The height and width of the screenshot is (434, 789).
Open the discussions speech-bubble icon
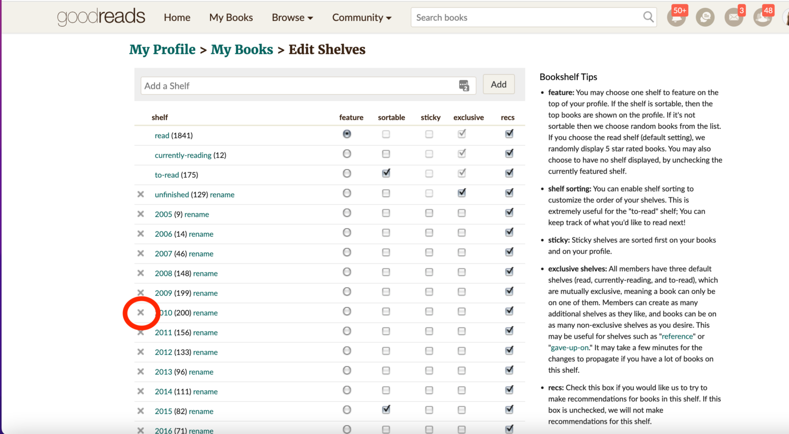click(x=705, y=17)
